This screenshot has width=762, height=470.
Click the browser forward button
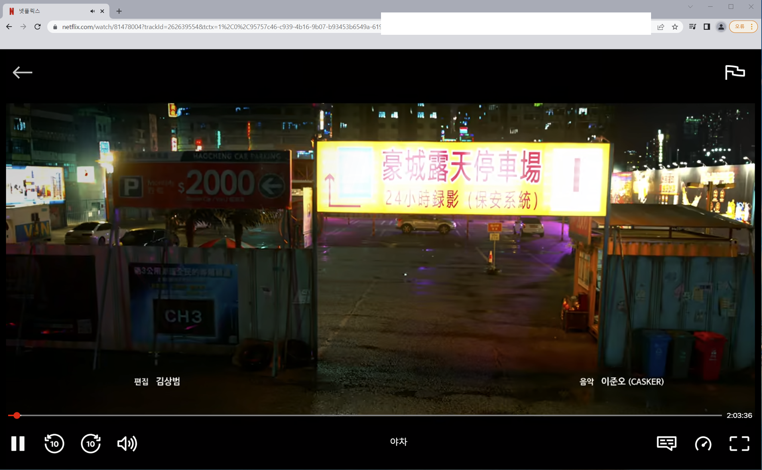click(x=23, y=27)
